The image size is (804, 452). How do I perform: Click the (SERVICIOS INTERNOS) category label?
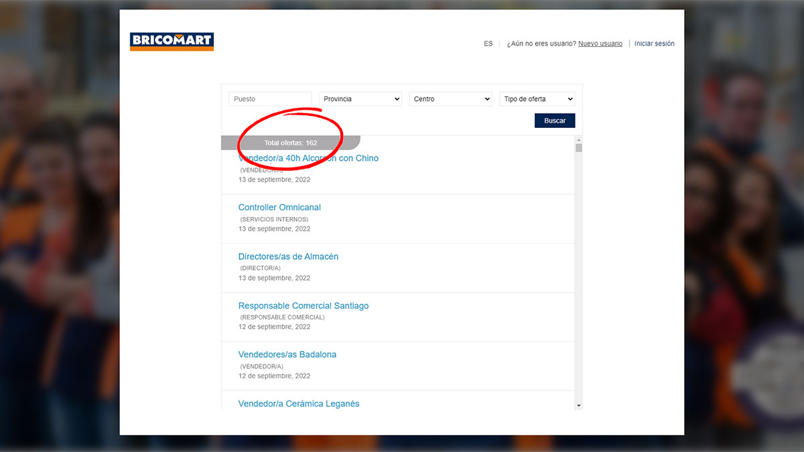[274, 220]
